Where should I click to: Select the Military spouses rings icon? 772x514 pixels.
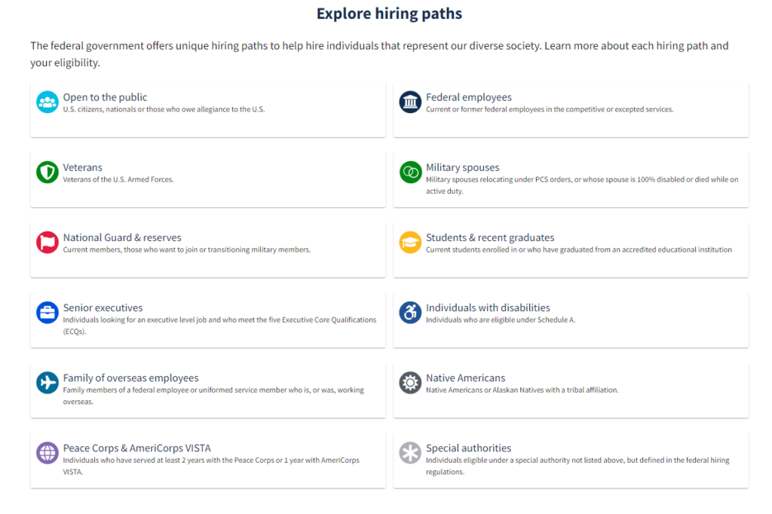pyautogui.click(x=409, y=172)
